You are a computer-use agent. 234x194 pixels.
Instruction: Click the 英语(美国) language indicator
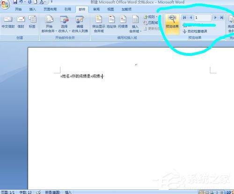[x=52, y=192]
